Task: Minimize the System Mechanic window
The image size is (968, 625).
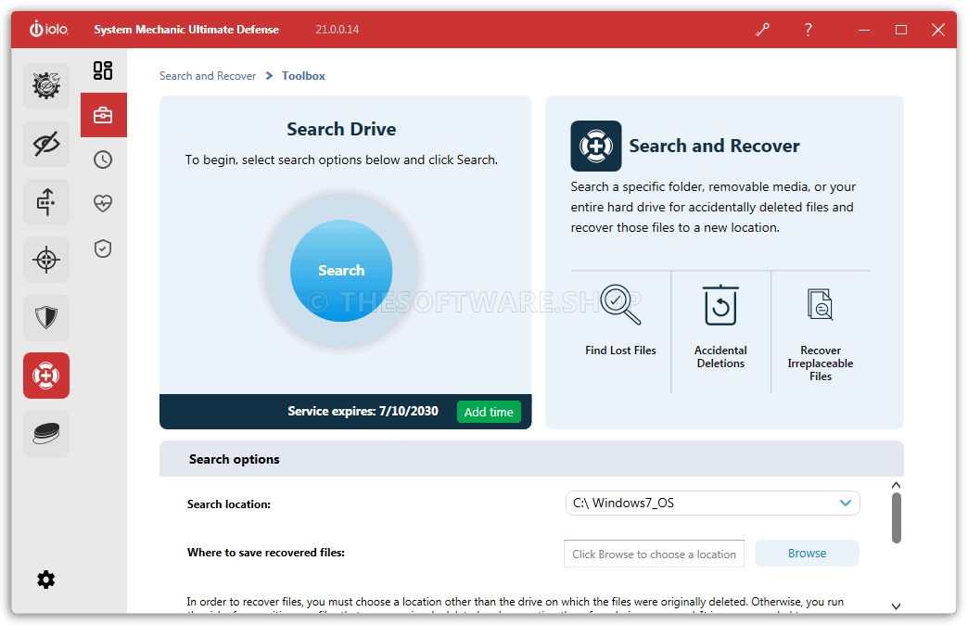Action: click(x=864, y=30)
